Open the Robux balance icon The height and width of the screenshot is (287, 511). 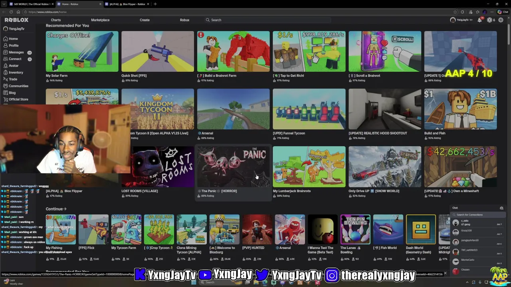coord(490,20)
